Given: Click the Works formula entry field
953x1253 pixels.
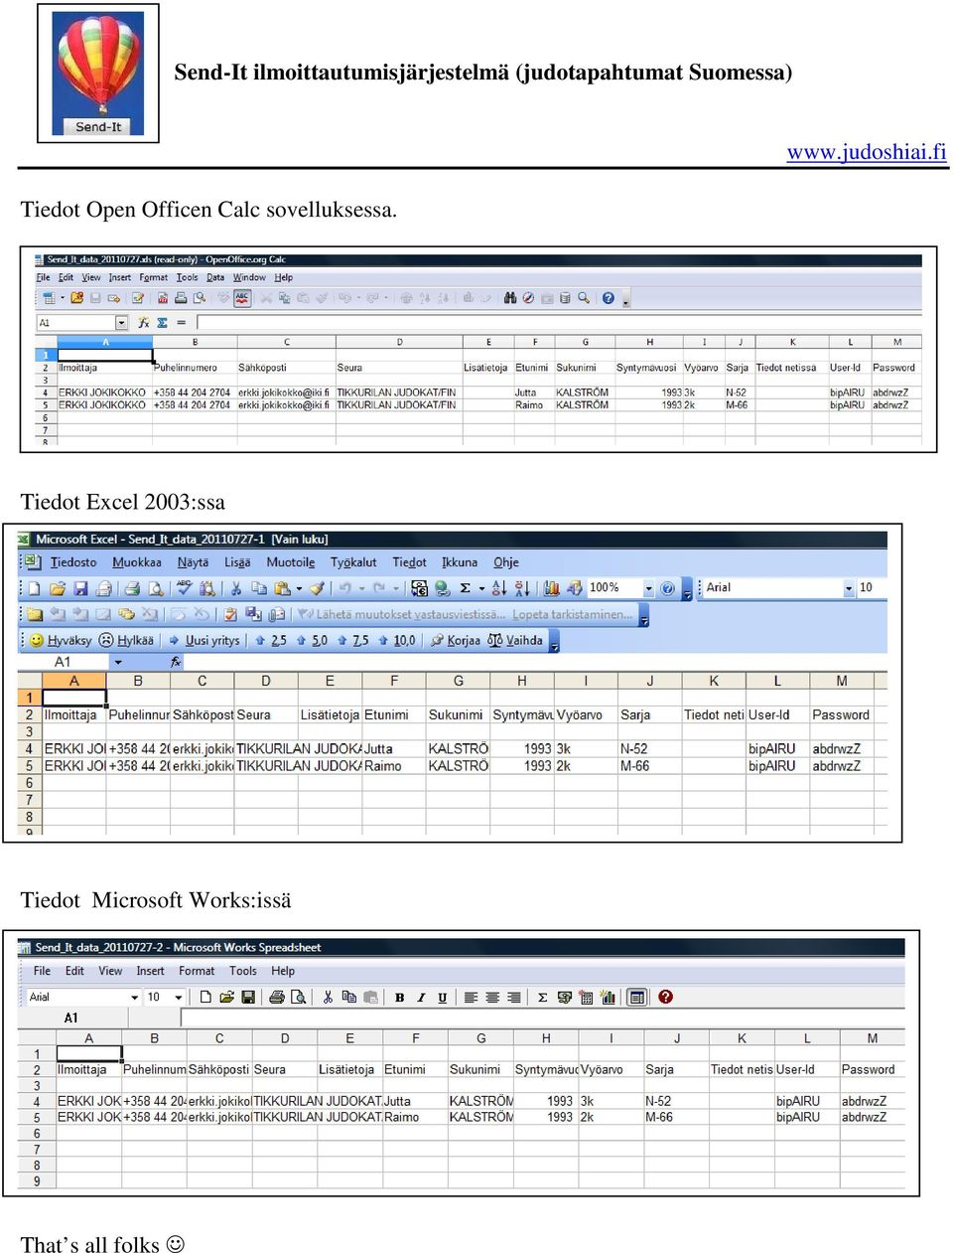Looking at the screenshot, I should tap(542, 1018).
